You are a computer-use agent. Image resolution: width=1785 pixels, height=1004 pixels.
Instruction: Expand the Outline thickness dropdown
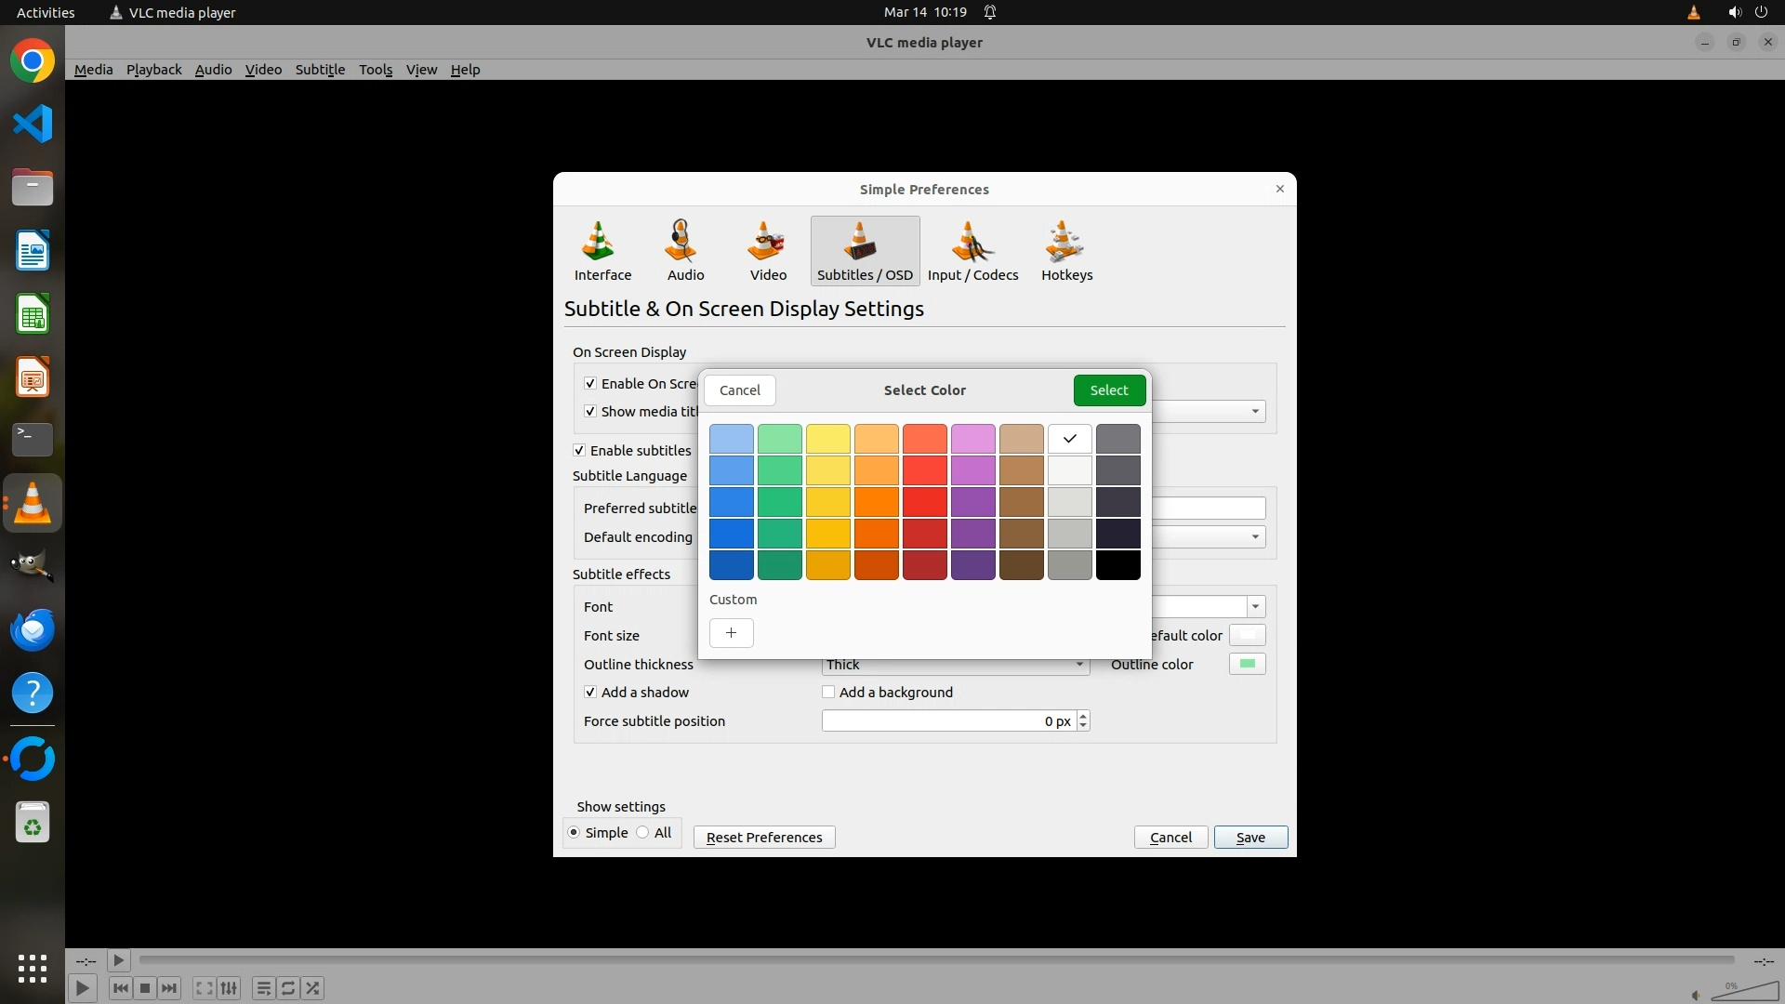[x=1078, y=665]
